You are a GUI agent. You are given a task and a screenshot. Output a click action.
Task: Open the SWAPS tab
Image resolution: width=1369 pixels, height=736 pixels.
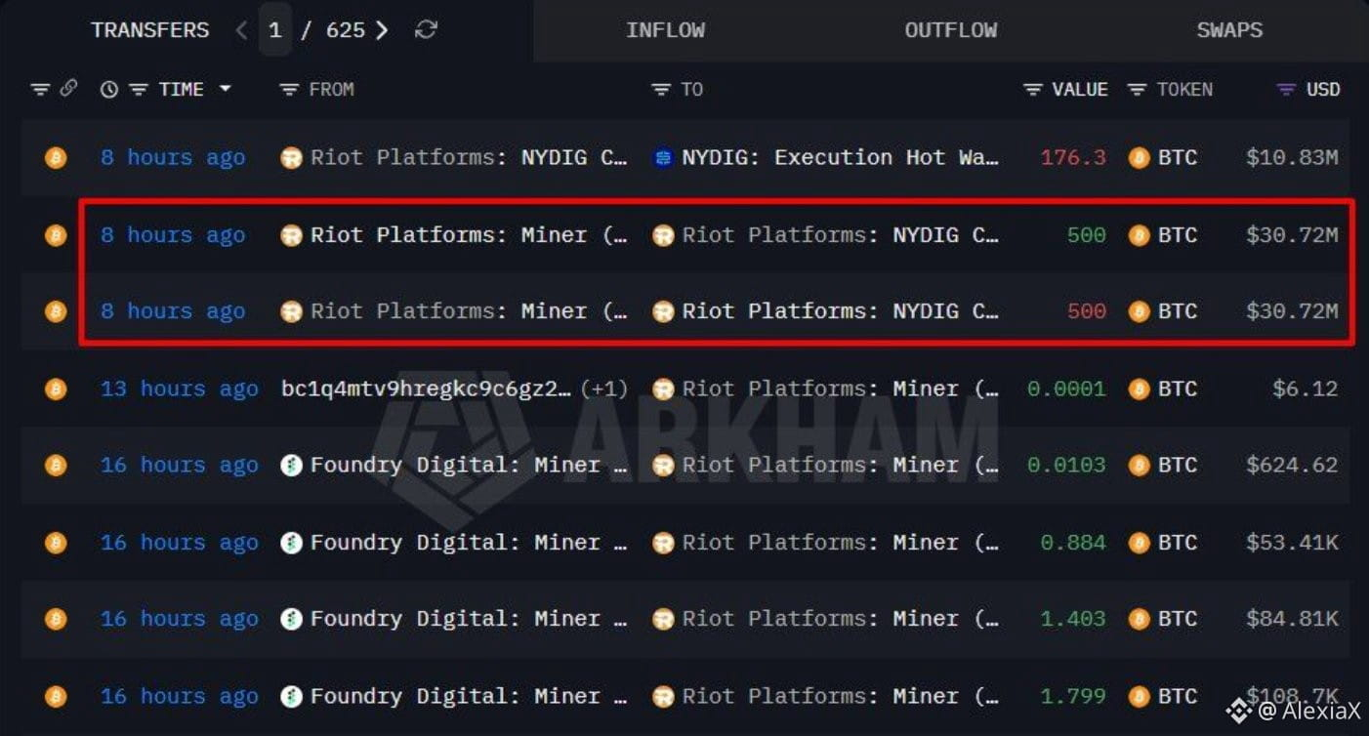click(1229, 30)
